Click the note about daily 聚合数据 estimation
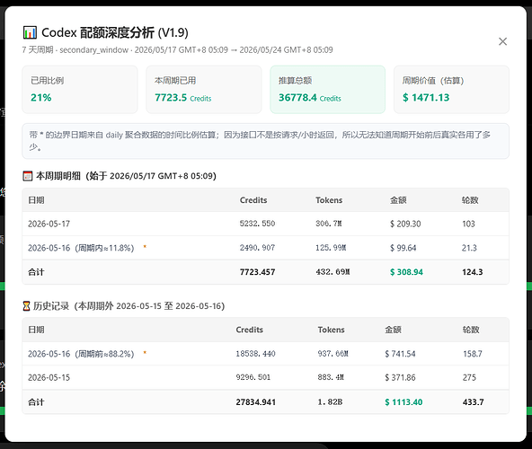 pos(265,141)
